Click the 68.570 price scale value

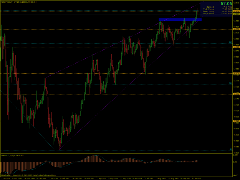236,3
